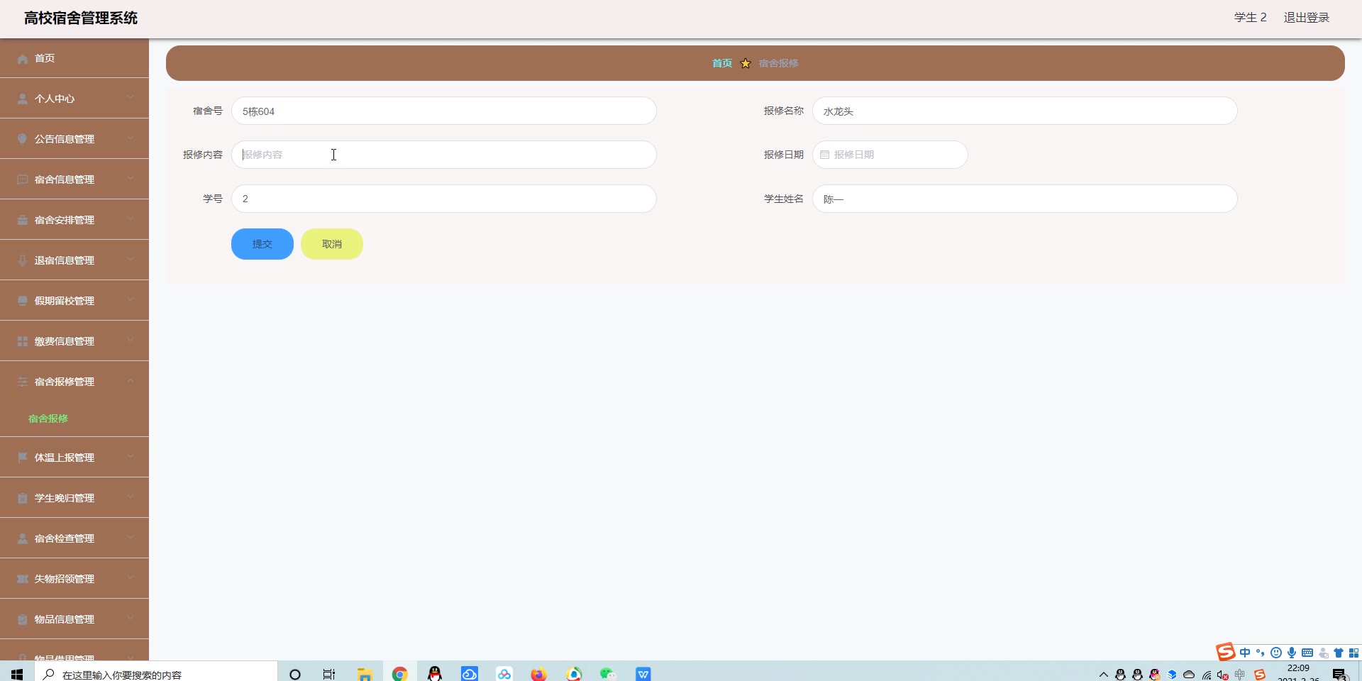Click the user icon beside 宿舍检查管理
The height and width of the screenshot is (681, 1362).
pos(23,539)
